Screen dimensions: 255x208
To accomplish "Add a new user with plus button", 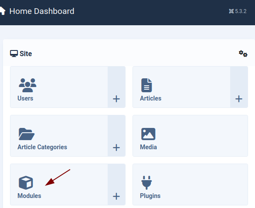I will coord(116,99).
